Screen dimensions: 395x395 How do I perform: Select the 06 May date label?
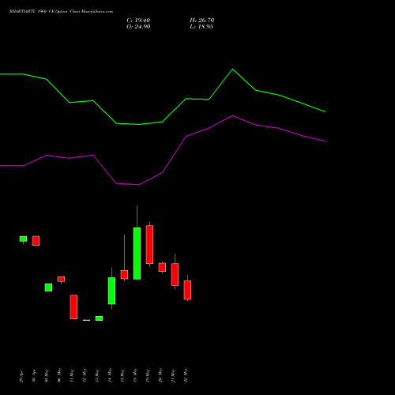click(x=59, y=375)
